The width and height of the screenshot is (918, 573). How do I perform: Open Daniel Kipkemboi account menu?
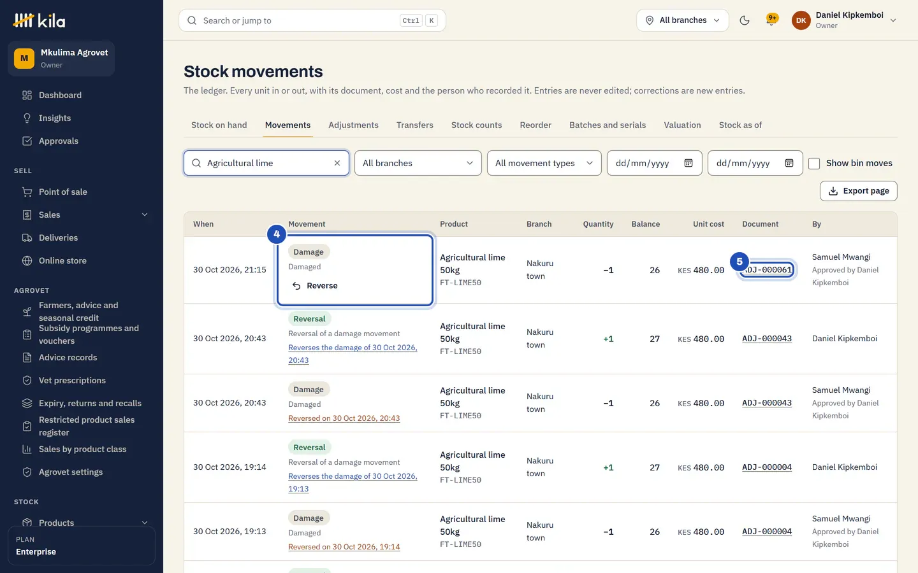(845, 20)
